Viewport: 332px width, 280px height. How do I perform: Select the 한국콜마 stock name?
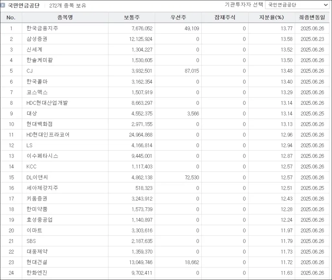tap(37, 81)
